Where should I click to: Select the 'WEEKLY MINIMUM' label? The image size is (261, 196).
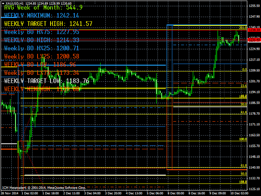(x=42, y=89)
